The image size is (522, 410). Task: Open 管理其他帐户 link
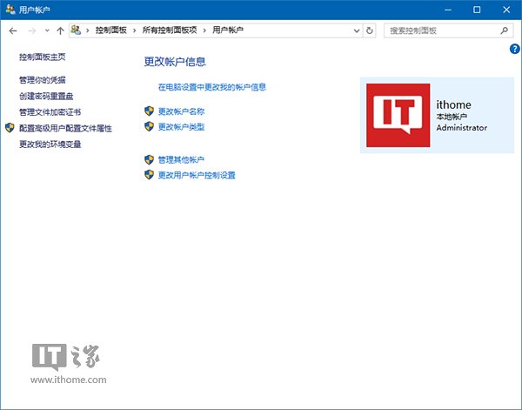pos(181,160)
